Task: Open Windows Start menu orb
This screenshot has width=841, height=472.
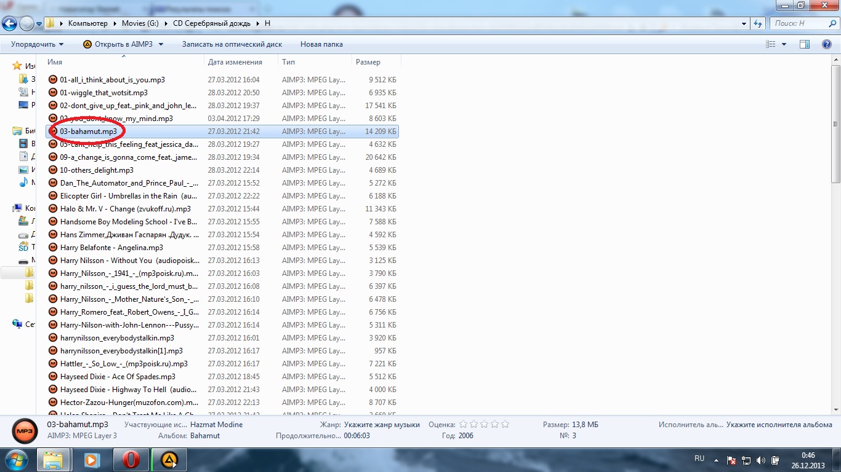Action: 17,460
